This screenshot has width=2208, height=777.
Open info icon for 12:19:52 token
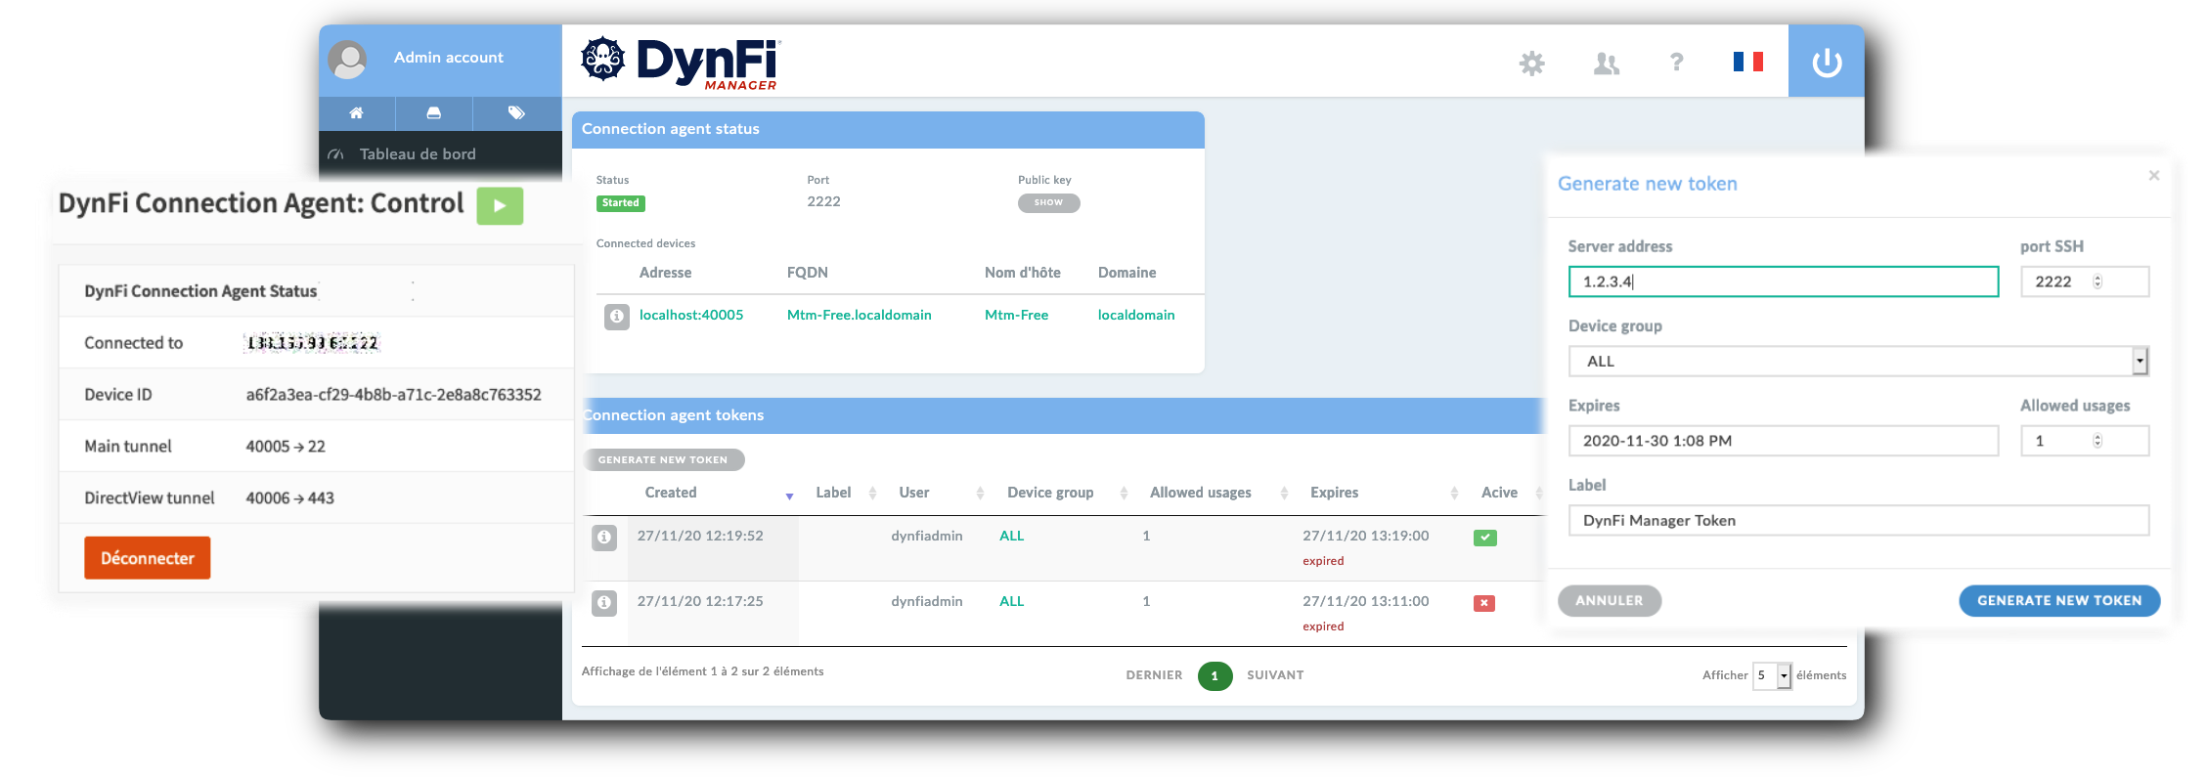pyautogui.click(x=604, y=538)
